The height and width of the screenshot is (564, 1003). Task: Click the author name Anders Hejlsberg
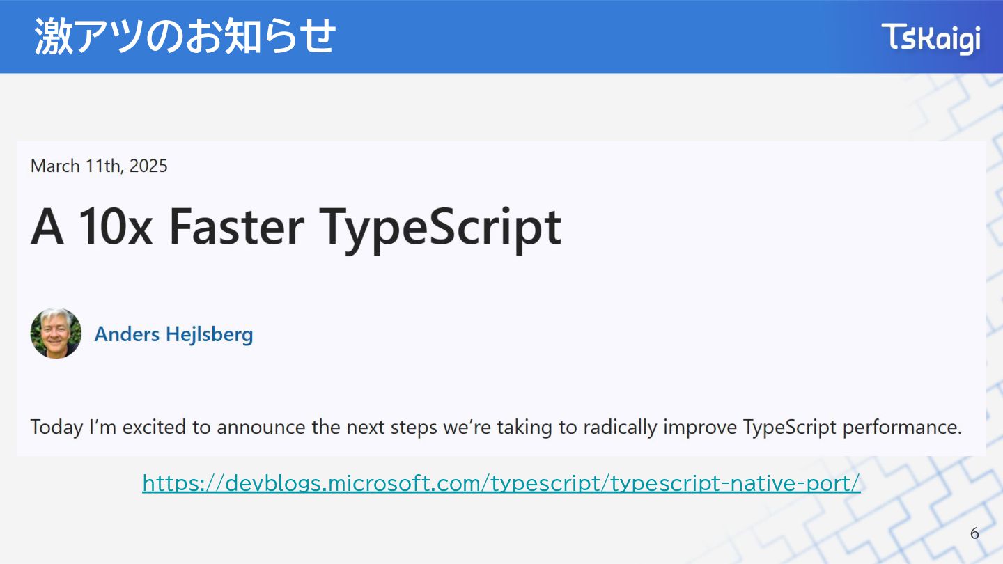coord(173,334)
